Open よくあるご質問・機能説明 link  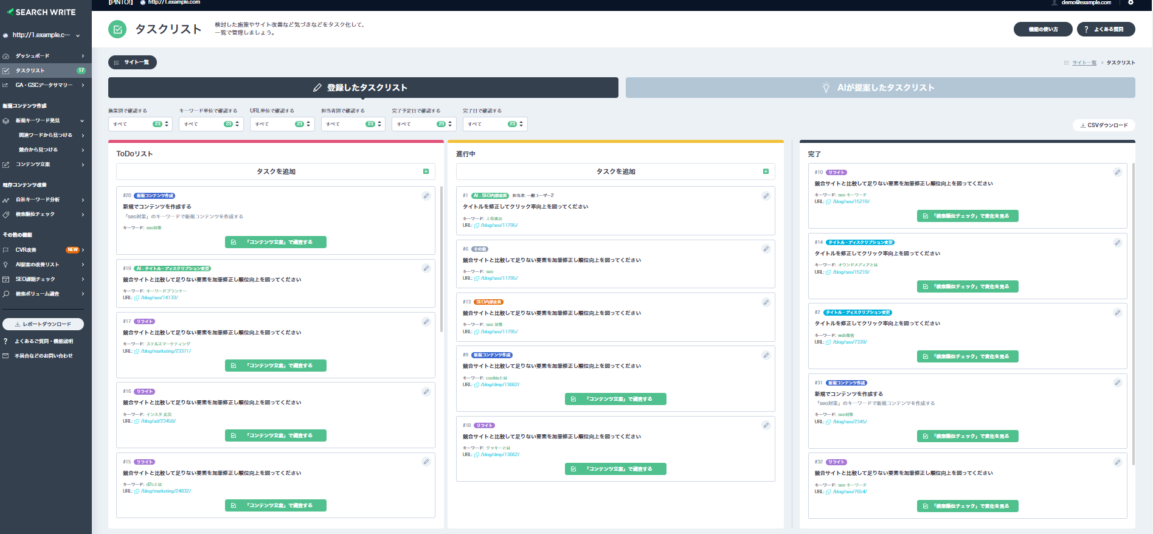tap(44, 341)
